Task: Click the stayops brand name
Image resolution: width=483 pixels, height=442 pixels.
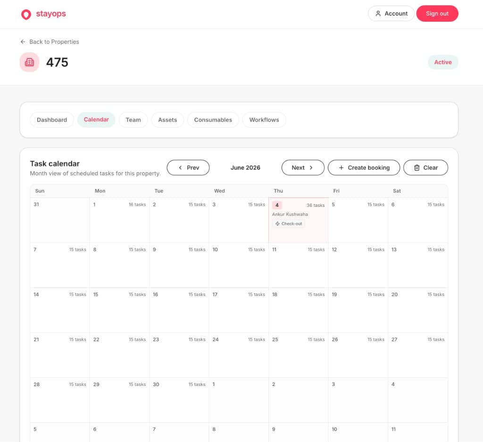Action: click(51, 14)
